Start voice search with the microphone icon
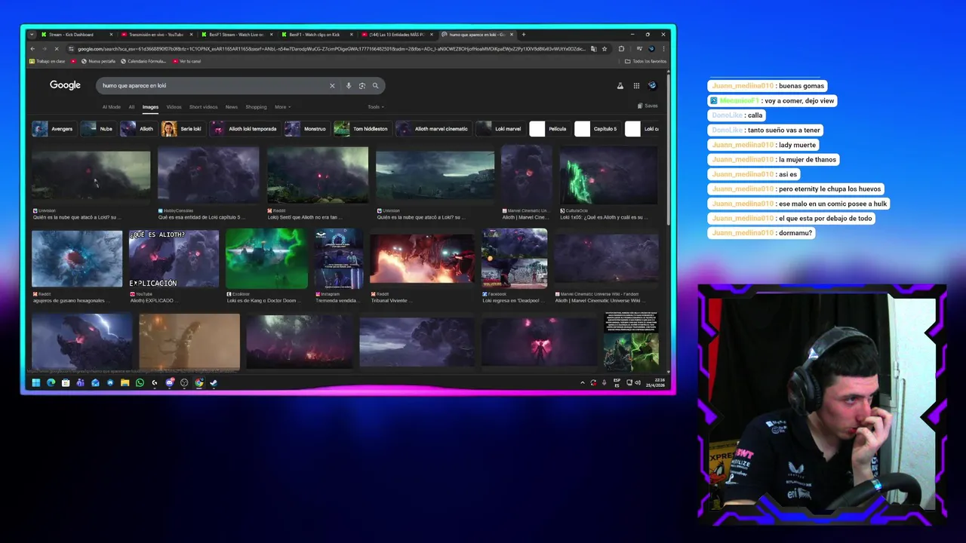 tap(349, 86)
